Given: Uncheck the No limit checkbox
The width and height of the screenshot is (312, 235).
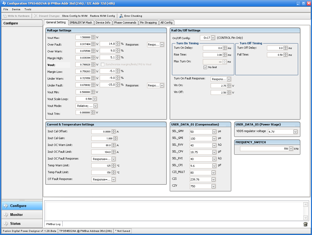Looking at the screenshot, I should [205, 67].
